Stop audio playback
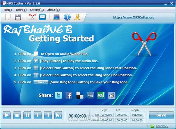Viewport: 176px width, 129px height. (17, 115)
